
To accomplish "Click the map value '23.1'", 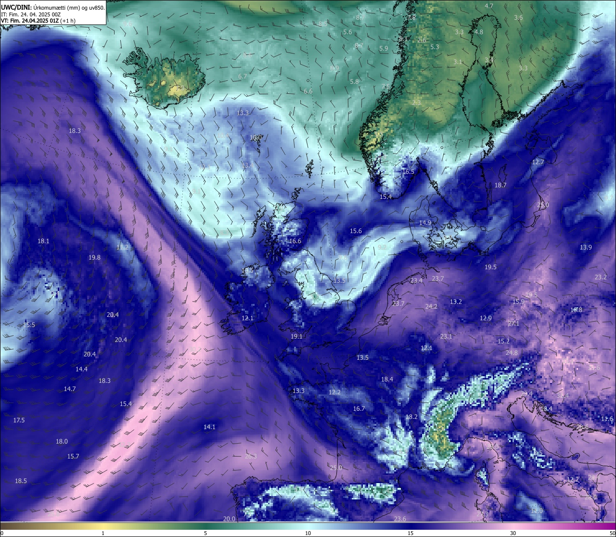I will tap(446, 337).
